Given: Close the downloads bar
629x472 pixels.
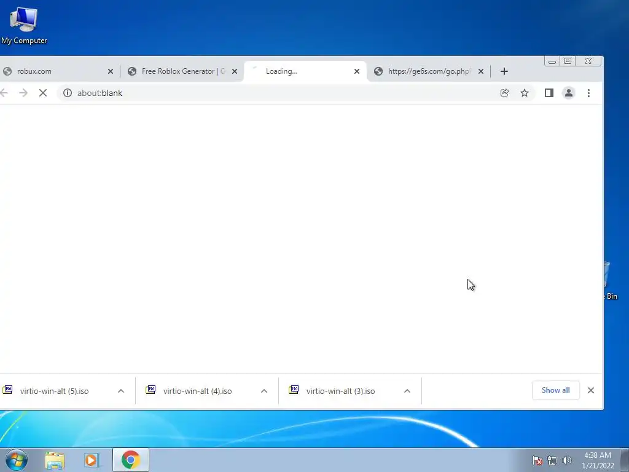Looking at the screenshot, I should click(591, 390).
